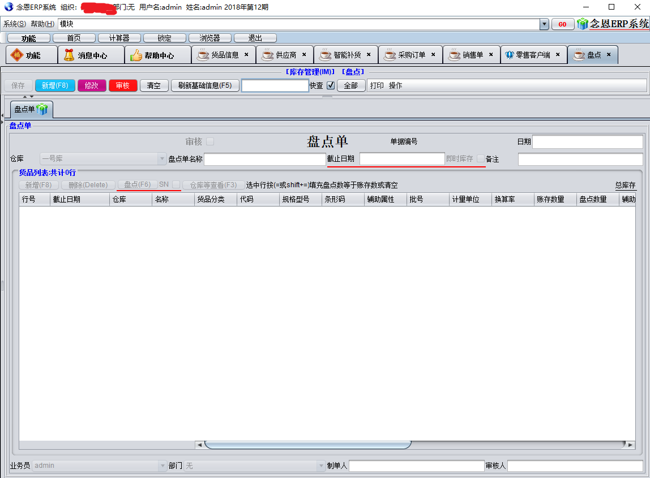Viewport: 650px width, 478px height.
Task: Toggle the 审核 checkbox above the form
Action: (210, 141)
